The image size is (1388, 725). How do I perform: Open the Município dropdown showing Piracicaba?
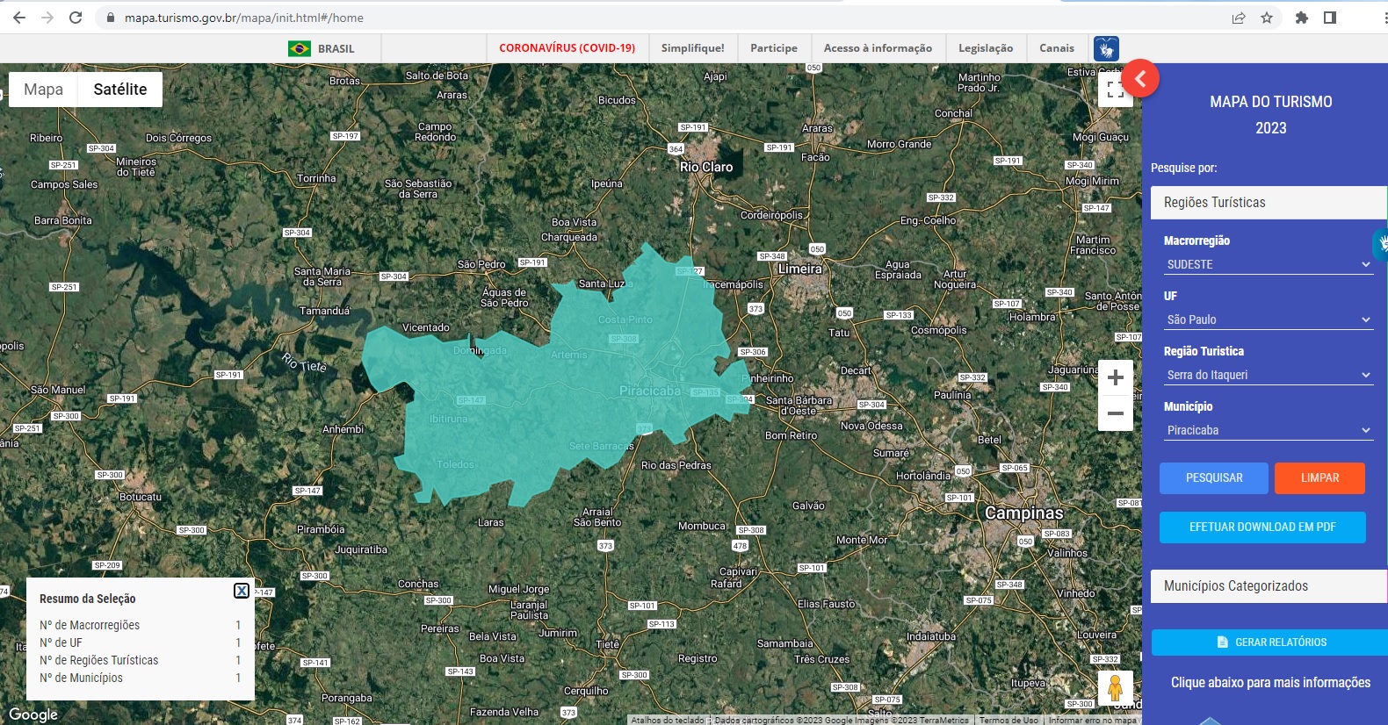tap(1268, 430)
